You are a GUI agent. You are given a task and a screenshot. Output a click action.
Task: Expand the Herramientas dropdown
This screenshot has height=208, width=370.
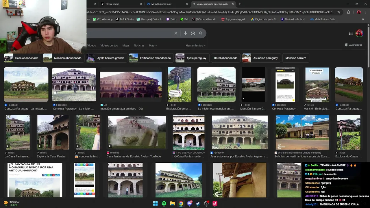(195, 45)
